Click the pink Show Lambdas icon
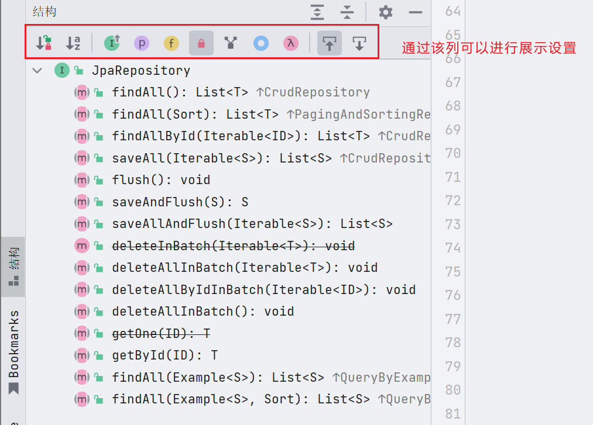This screenshot has width=593, height=425. (291, 43)
